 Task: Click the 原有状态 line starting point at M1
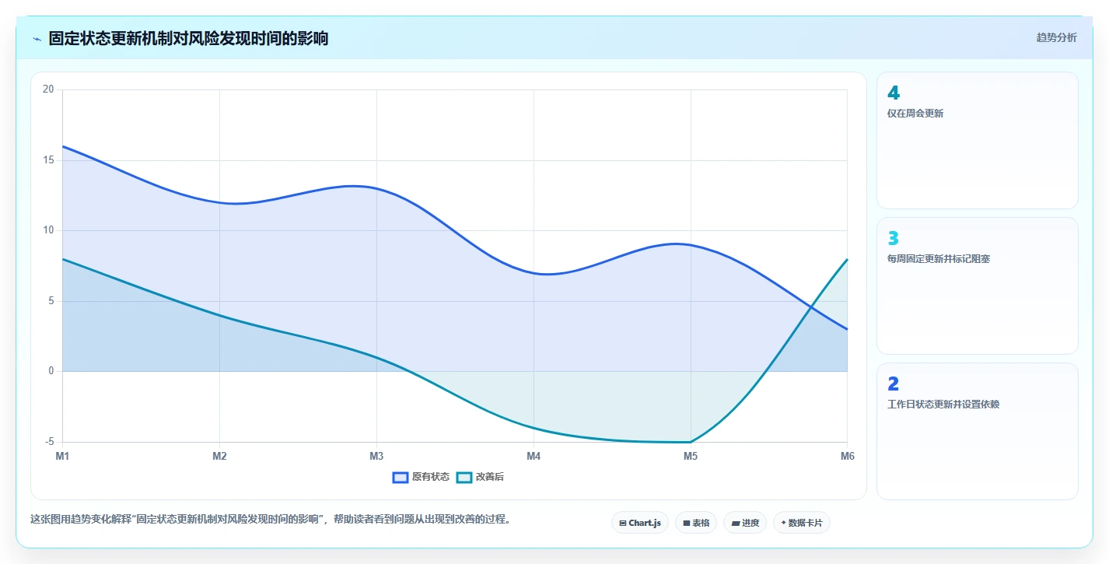[62, 146]
